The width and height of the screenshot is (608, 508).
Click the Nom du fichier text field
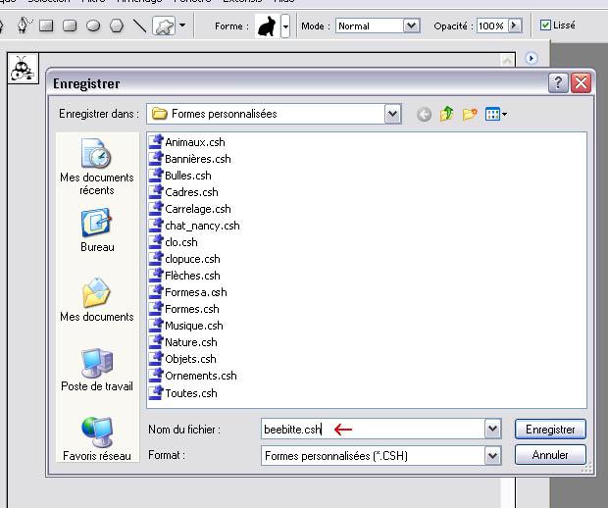tap(373, 429)
